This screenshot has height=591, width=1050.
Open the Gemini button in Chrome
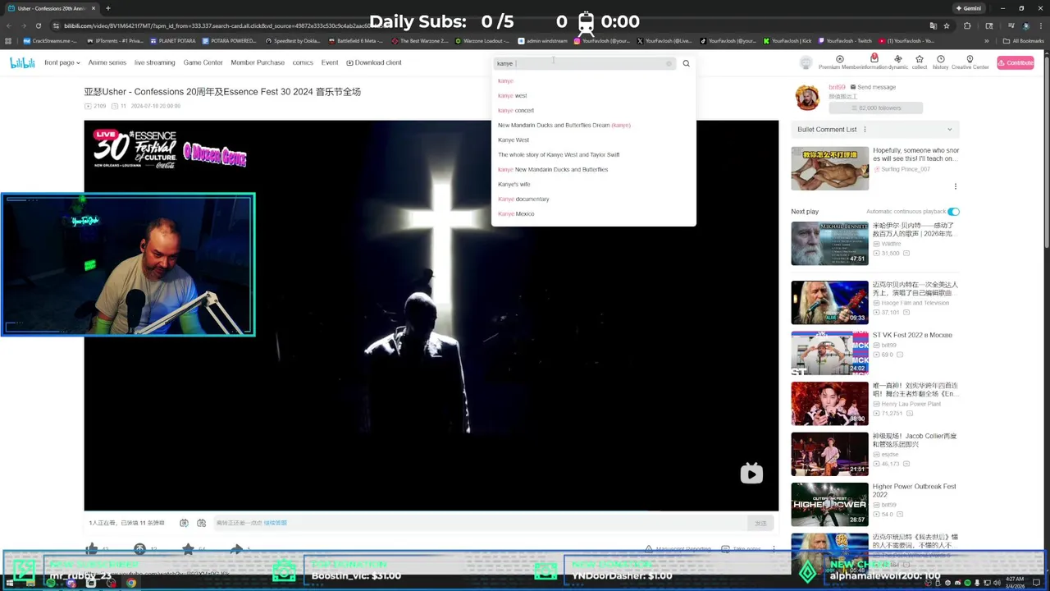click(968, 8)
